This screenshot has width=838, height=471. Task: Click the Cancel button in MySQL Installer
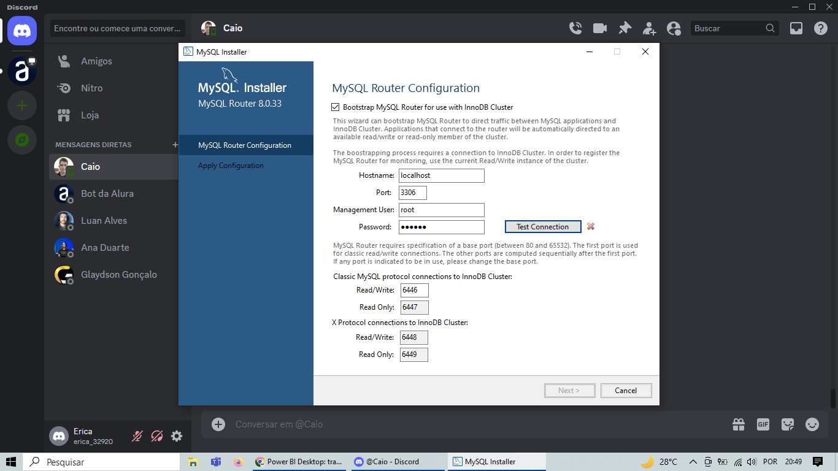(626, 391)
